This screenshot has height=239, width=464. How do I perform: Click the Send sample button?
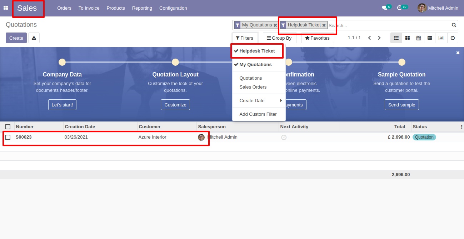[x=402, y=105]
